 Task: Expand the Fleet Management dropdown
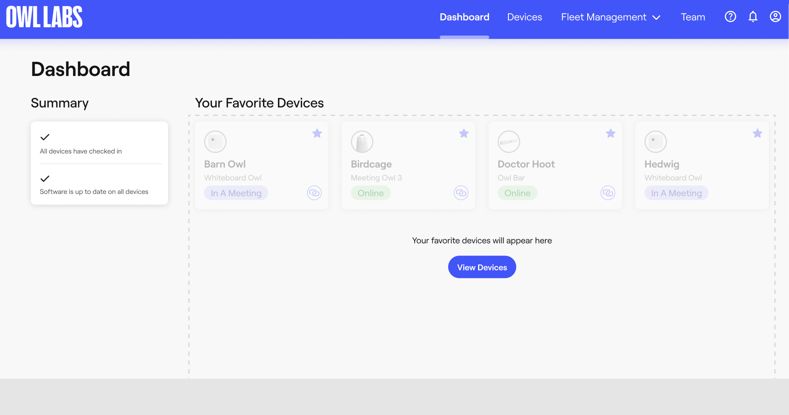coord(603,17)
